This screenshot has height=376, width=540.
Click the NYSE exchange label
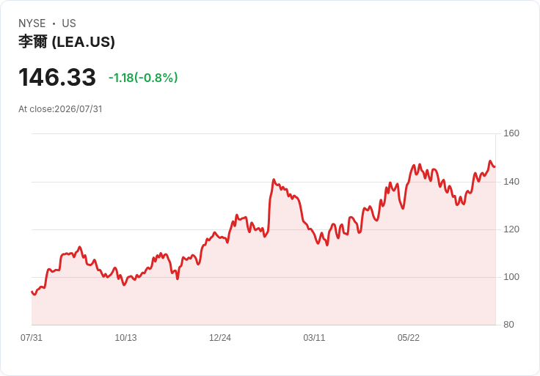[32, 23]
